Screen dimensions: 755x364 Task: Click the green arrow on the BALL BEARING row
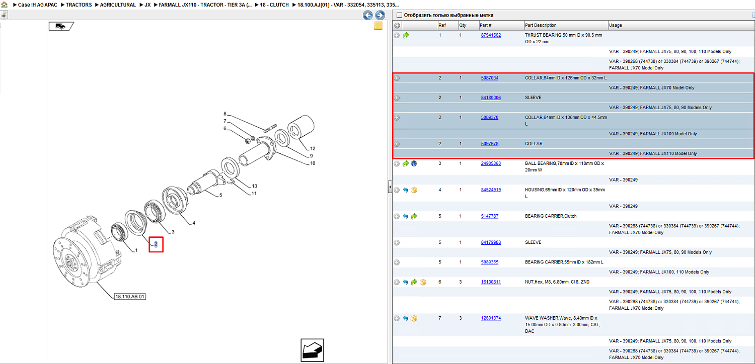(406, 164)
